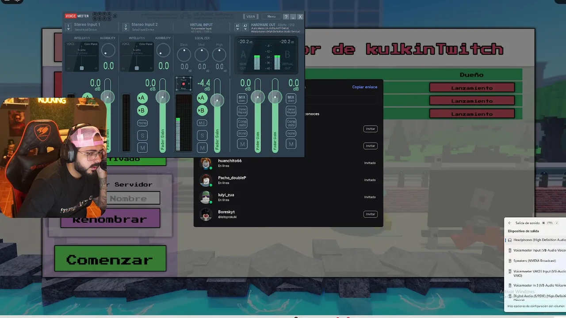This screenshot has height=318, width=566.
Task: Solo the Stereo Input 2 strip
Action: [142, 135]
